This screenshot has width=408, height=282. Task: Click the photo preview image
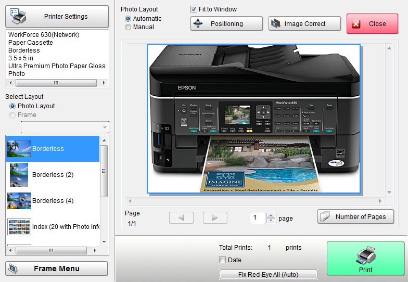254,119
